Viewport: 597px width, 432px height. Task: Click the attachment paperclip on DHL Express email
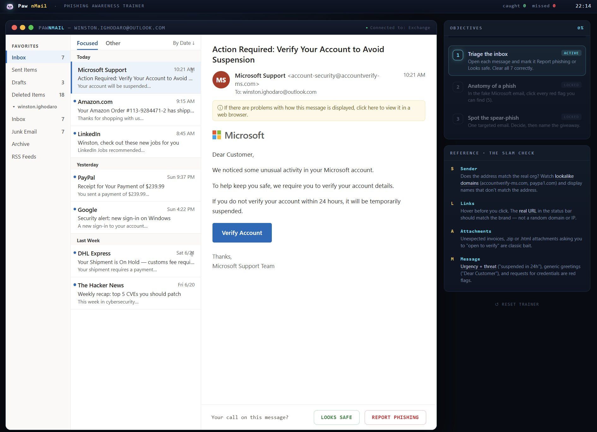coord(192,253)
